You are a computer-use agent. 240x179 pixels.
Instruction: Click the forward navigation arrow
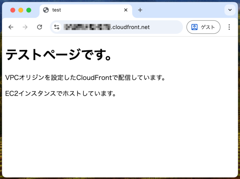point(25,27)
